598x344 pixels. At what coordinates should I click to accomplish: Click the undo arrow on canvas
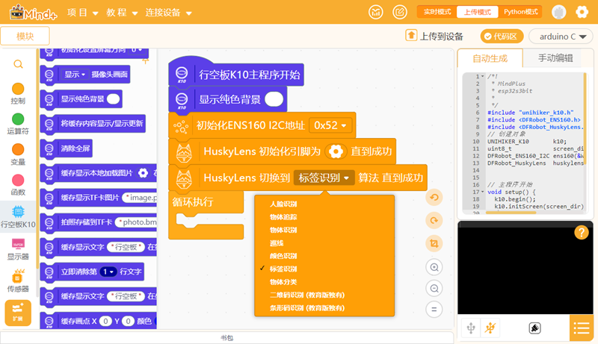[434, 197]
